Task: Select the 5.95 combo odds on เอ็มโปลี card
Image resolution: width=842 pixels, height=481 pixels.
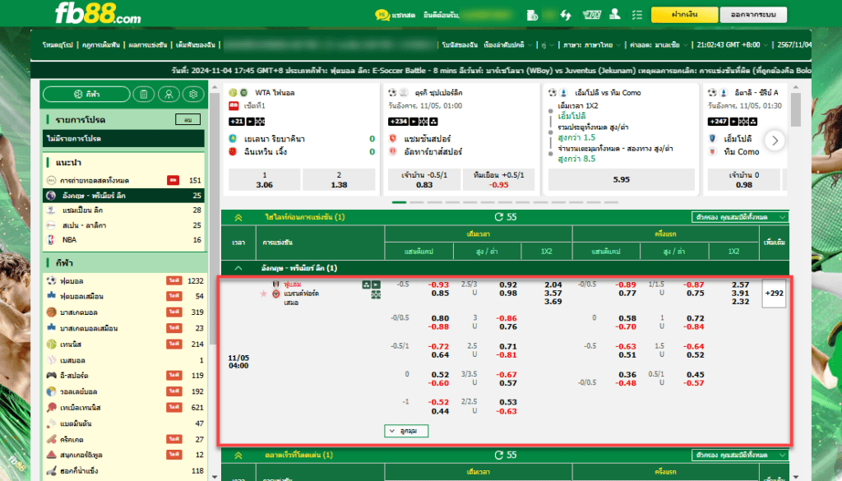Action: [x=622, y=180]
